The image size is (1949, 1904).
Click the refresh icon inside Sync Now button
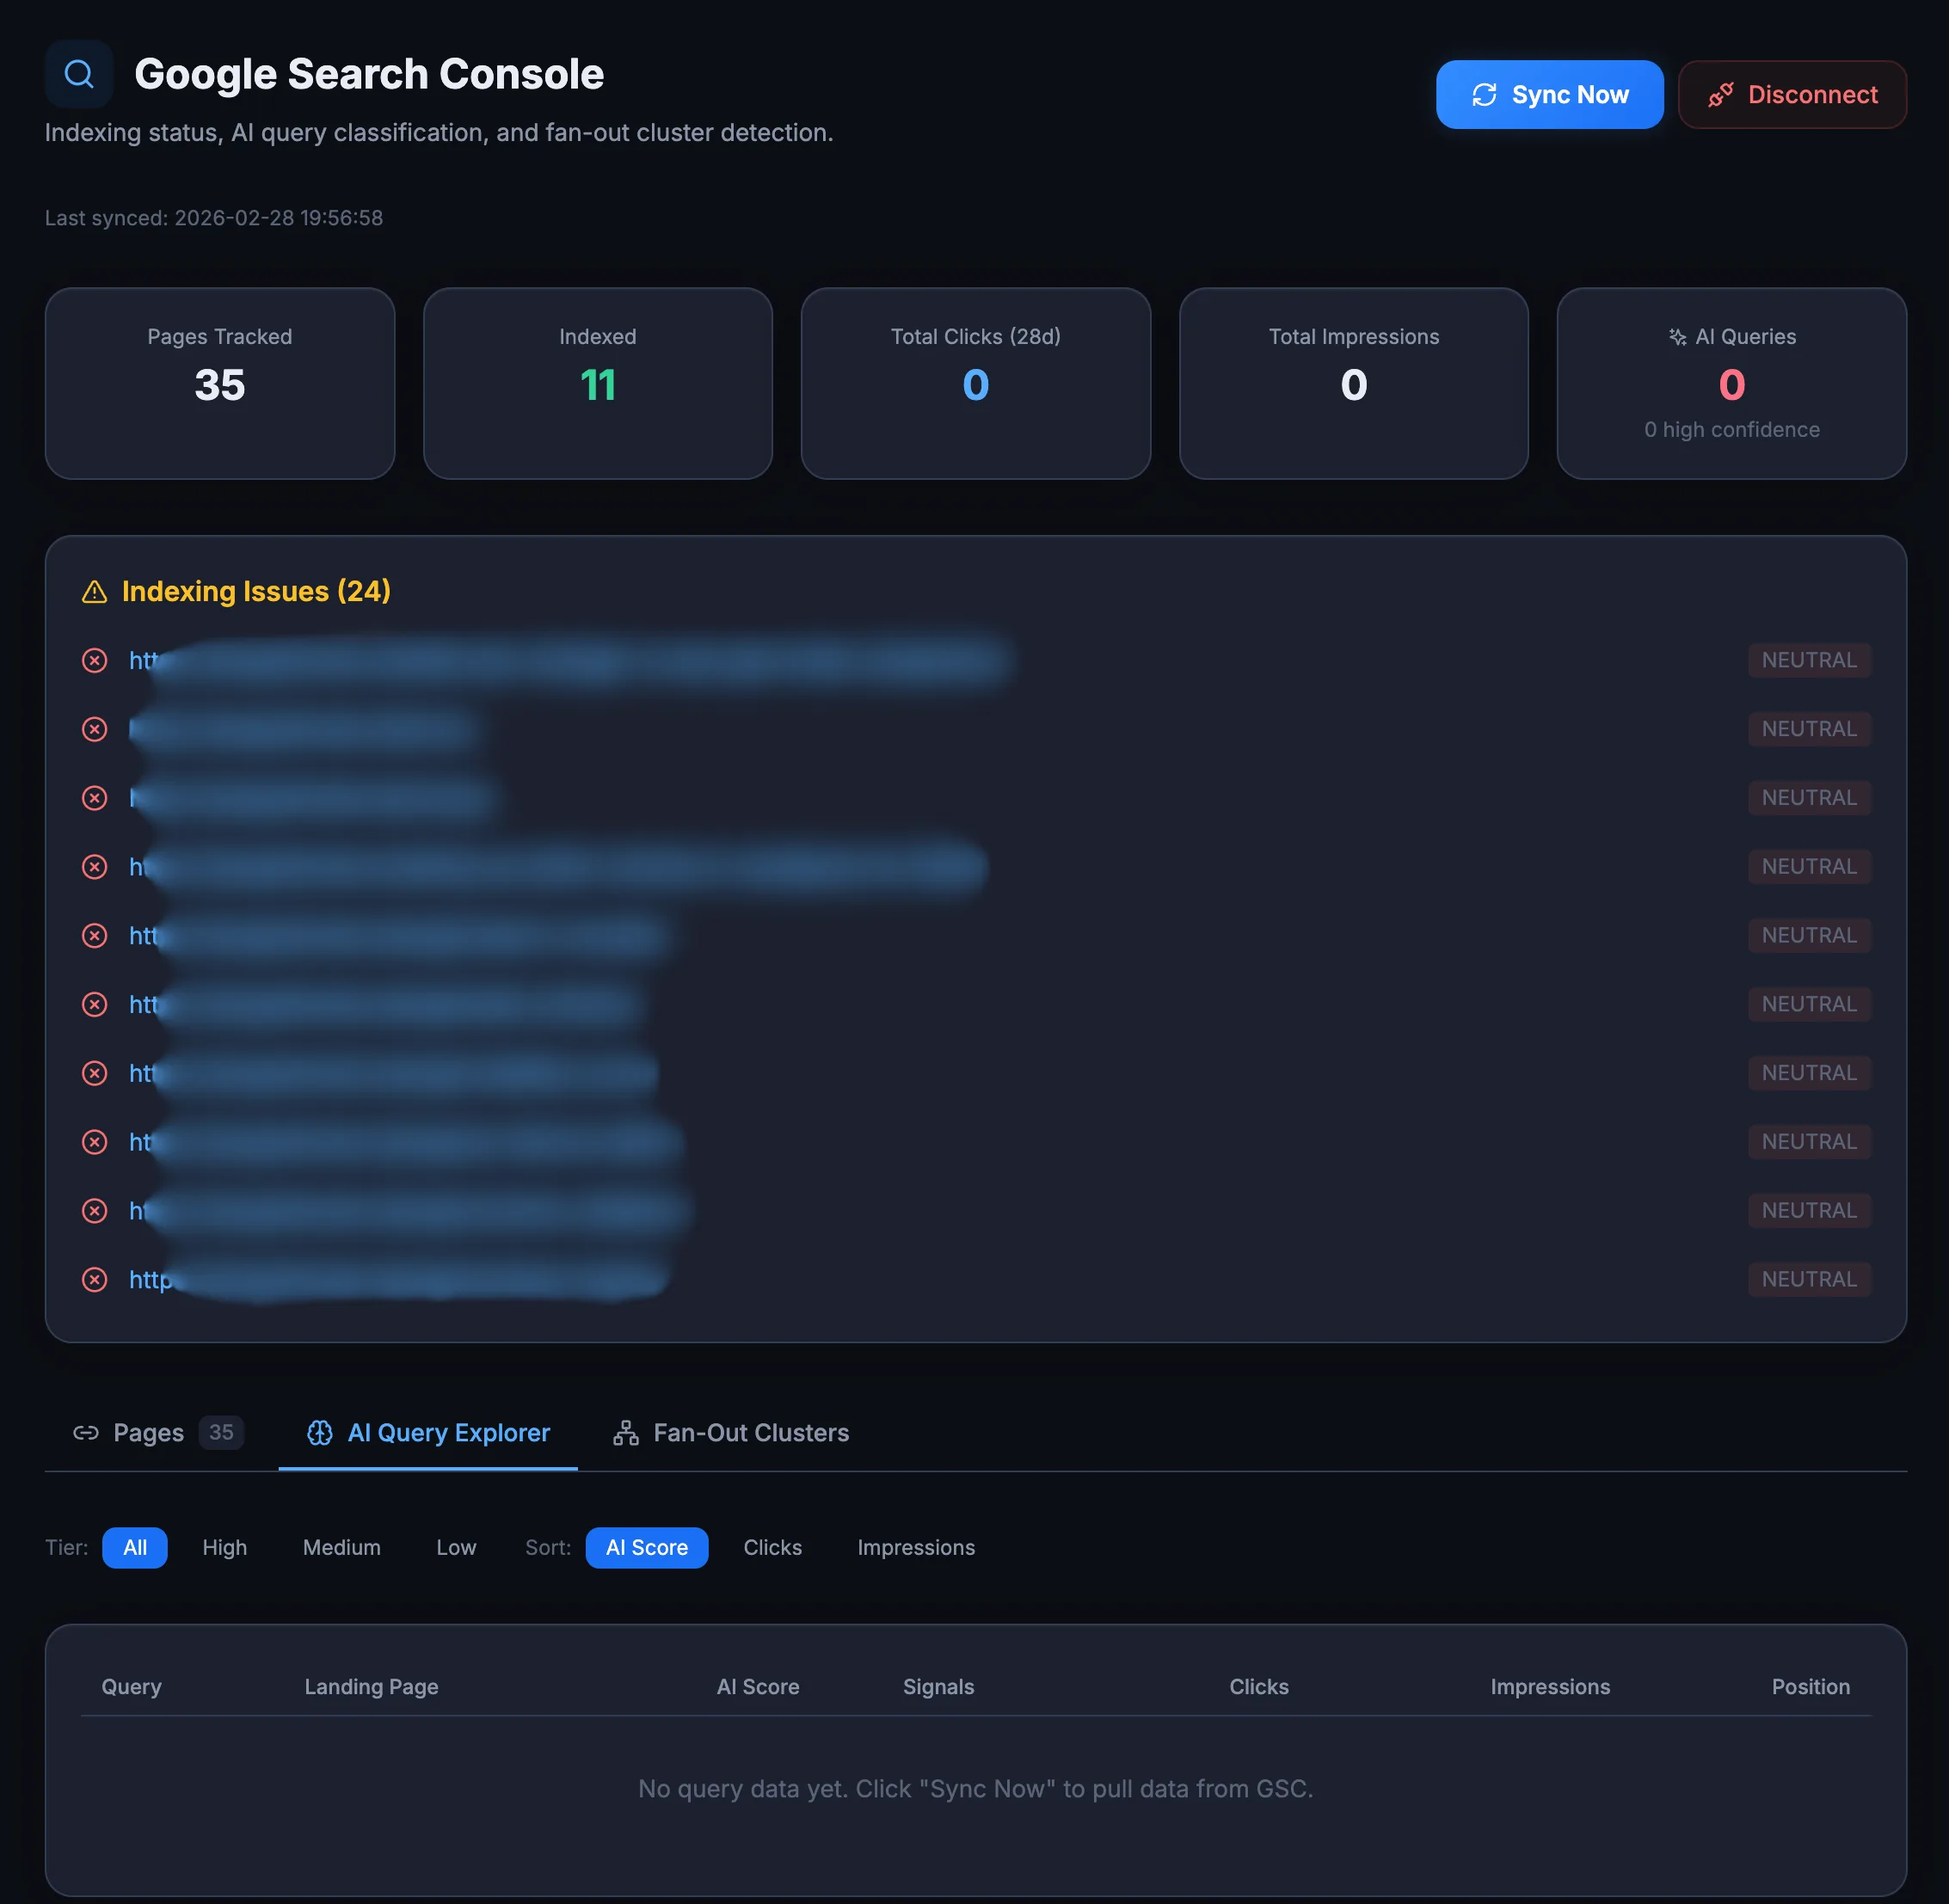click(x=1486, y=94)
